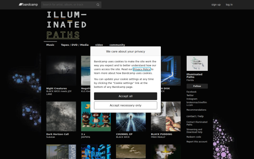Open Streaming and Download help
The width and height of the screenshot is (254, 159).
click(x=194, y=131)
